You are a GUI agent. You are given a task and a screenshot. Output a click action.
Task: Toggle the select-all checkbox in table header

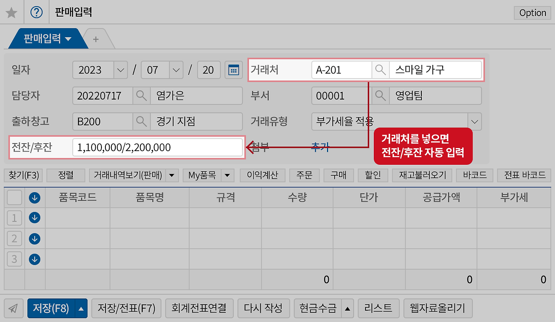(x=14, y=198)
